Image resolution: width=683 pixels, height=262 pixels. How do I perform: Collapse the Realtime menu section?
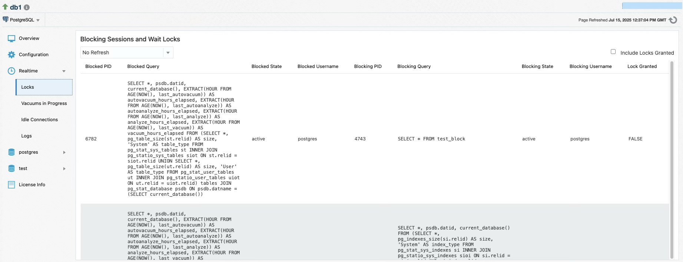[x=64, y=71]
